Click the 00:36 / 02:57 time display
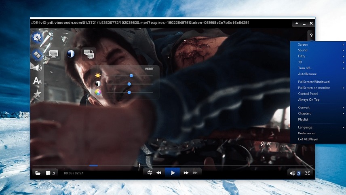Viewport: 346px width, 195px height. [x=74, y=173]
